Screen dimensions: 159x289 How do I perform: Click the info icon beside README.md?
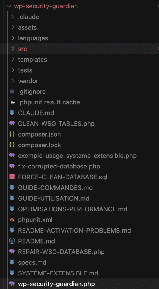click(x=12, y=241)
